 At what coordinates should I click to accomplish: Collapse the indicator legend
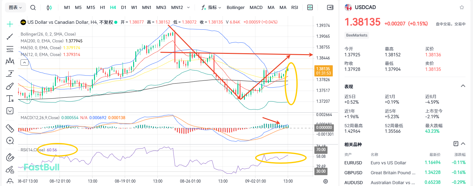[x=25, y=63]
